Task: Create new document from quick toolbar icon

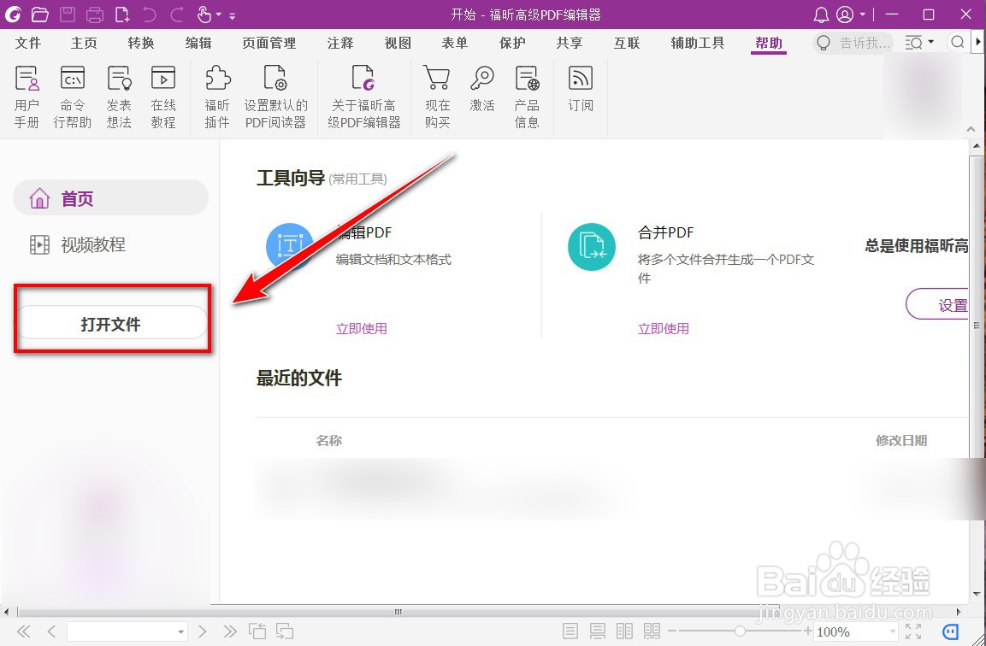Action: pyautogui.click(x=122, y=14)
